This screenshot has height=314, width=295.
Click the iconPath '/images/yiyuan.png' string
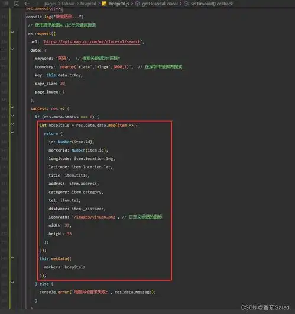click(x=95, y=217)
